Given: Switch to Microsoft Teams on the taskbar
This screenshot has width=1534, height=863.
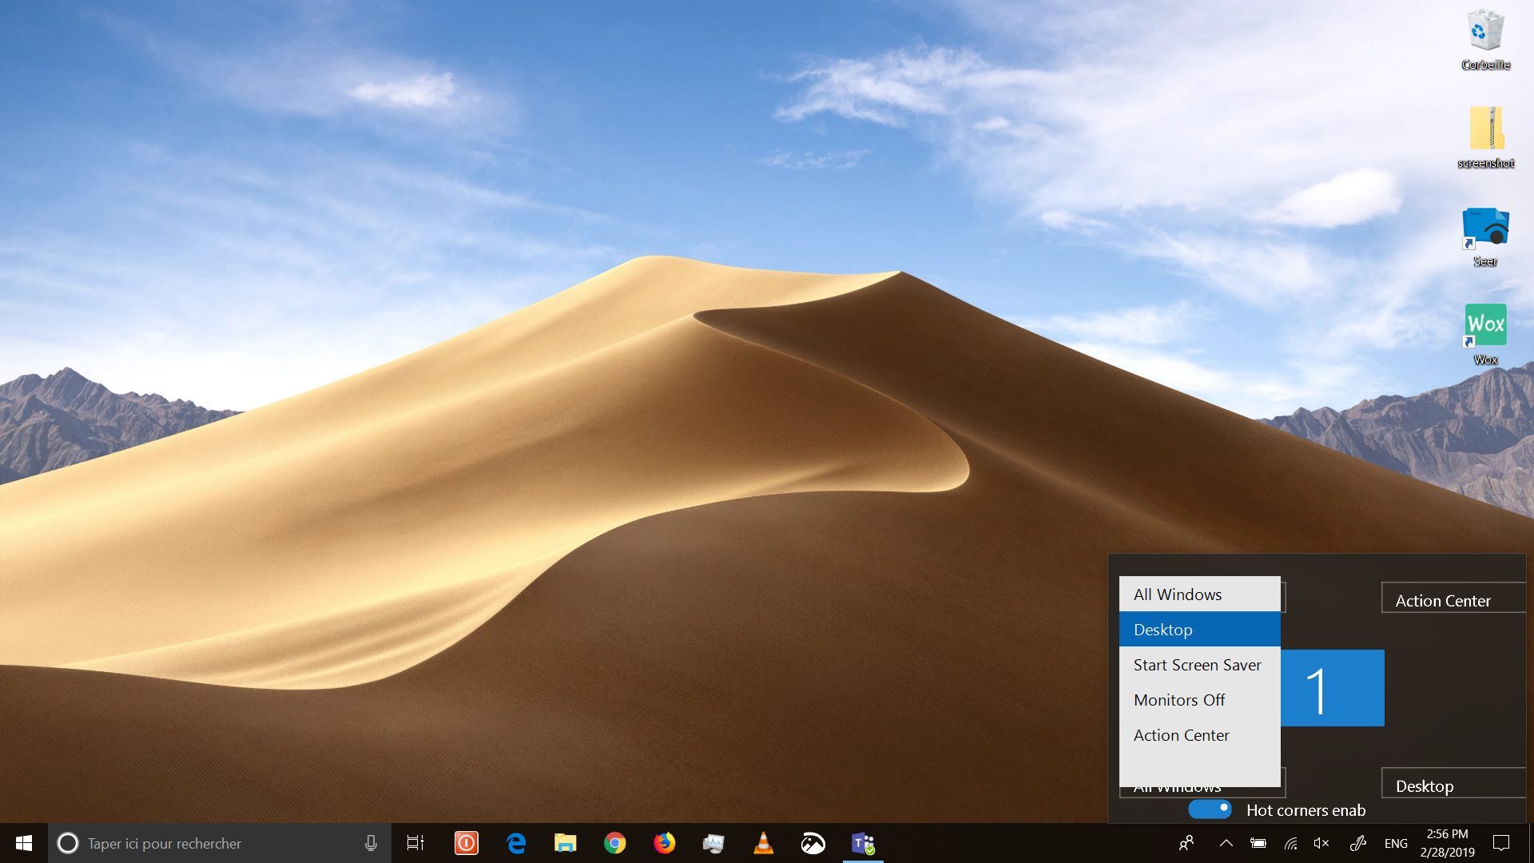Looking at the screenshot, I should coord(863,843).
